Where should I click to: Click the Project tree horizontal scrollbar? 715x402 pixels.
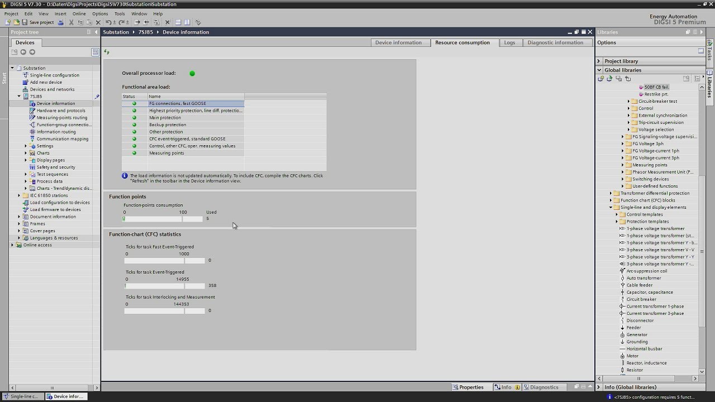[x=53, y=387]
